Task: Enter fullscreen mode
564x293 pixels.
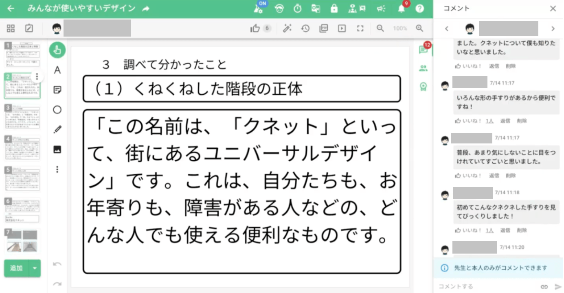Action: 360,28
